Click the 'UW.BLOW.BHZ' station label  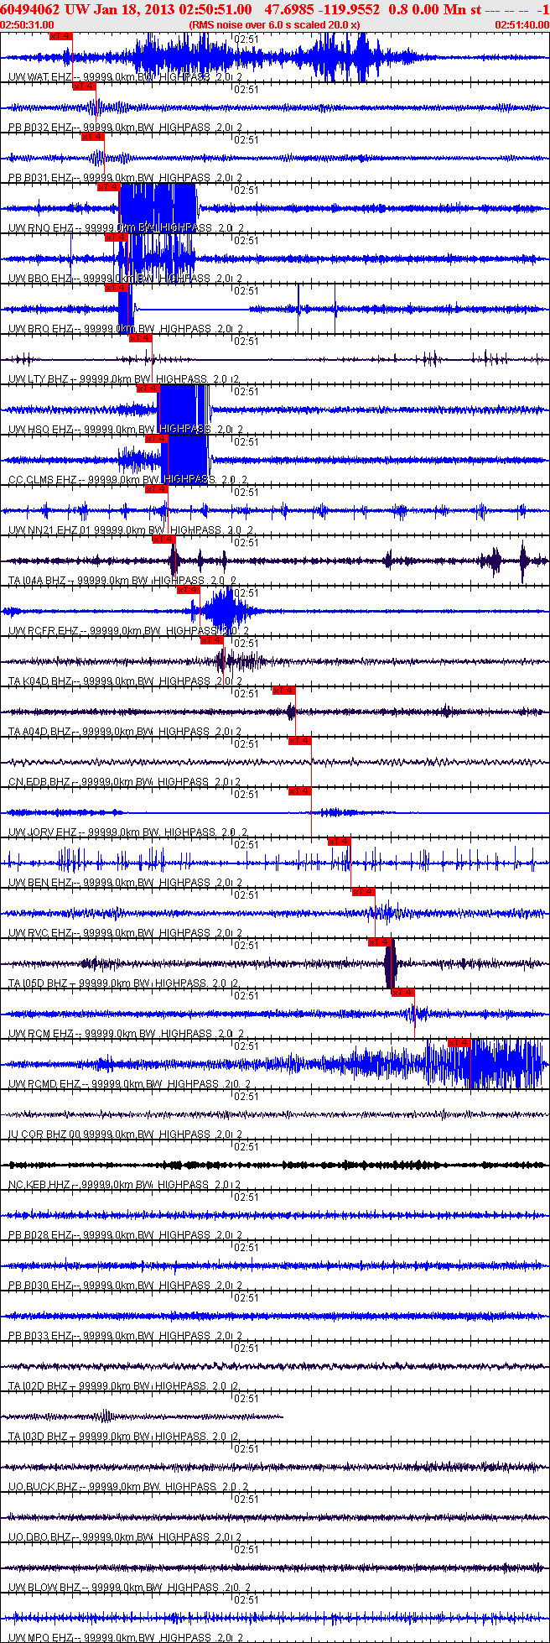point(44,1588)
